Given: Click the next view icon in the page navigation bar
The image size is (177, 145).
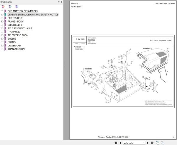Looking at the screenshot, I should click(163, 143).
